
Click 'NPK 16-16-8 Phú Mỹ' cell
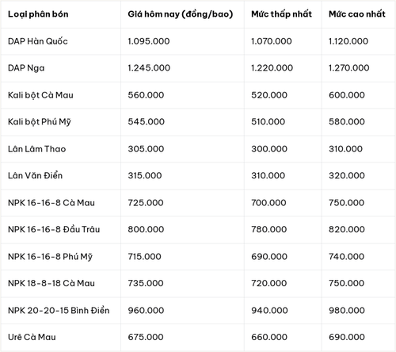[x=50, y=257]
